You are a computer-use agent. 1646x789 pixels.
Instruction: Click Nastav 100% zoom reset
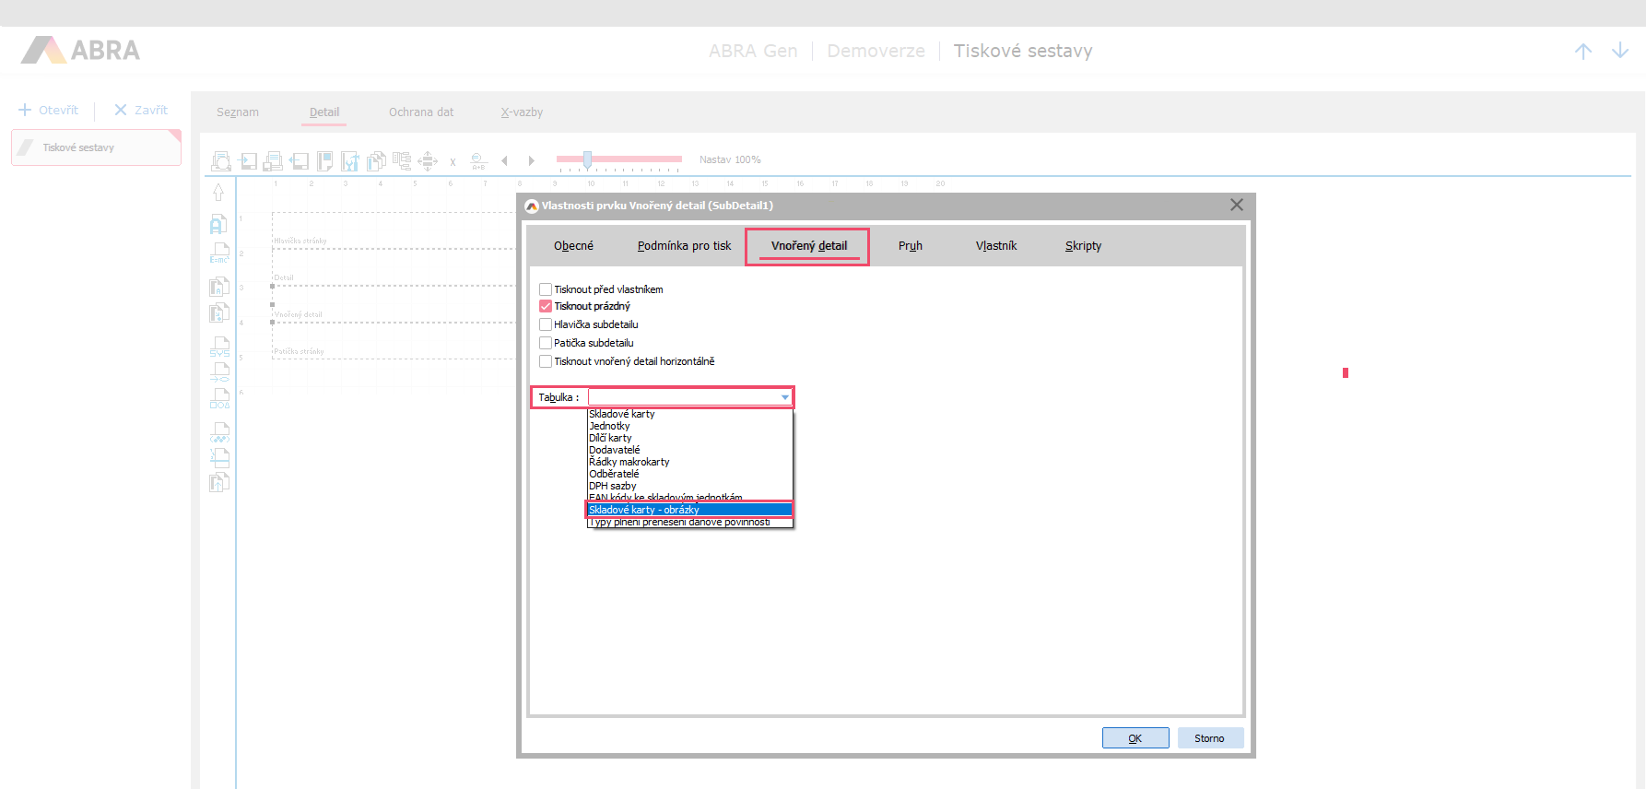pyautogui.click(x=730, y=159)
